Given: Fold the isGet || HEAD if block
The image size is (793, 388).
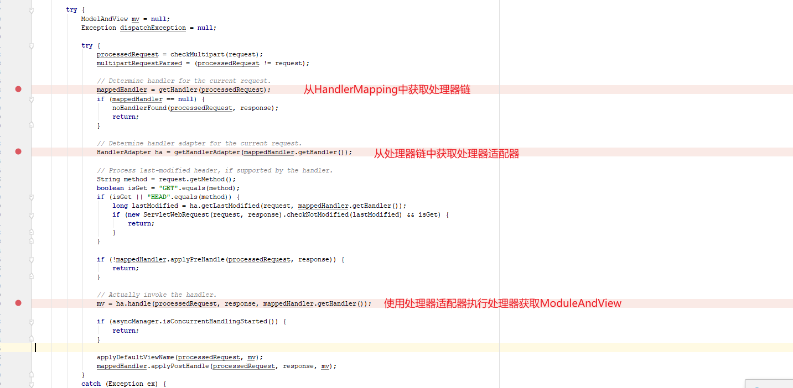Looking at the screenshot, I should point(32,197).
